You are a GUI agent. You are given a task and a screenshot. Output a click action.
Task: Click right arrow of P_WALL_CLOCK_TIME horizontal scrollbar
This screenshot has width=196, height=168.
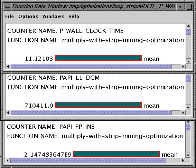tap(183, 67)
